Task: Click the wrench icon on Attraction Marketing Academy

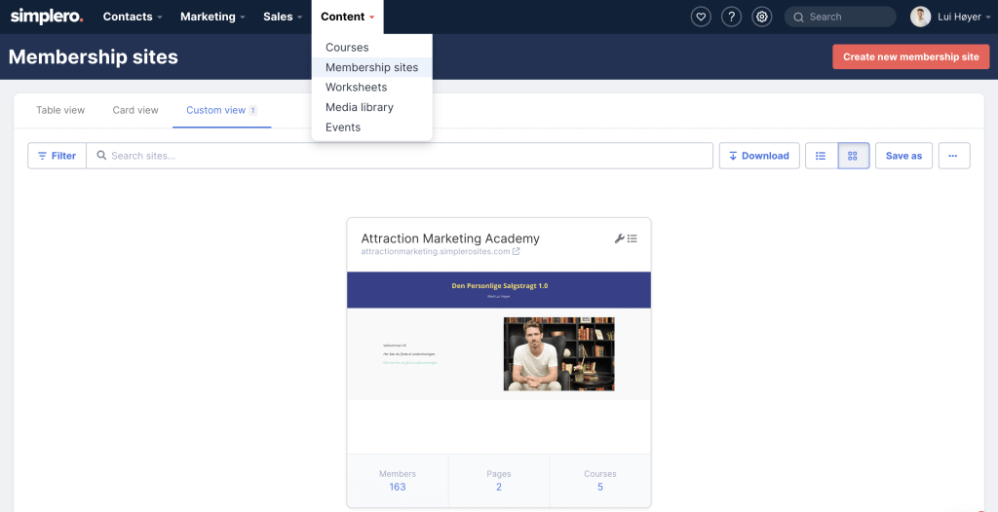Action: click(x=619, y=238)
